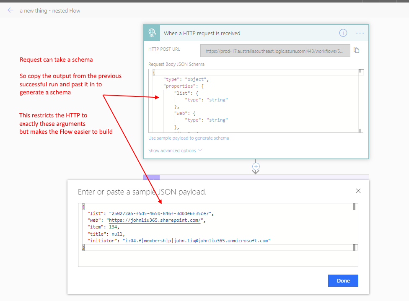Viewport: 409px width, 301px height.
Task: Click inside the HTTP POST URL field
Action: pos(275,51)
